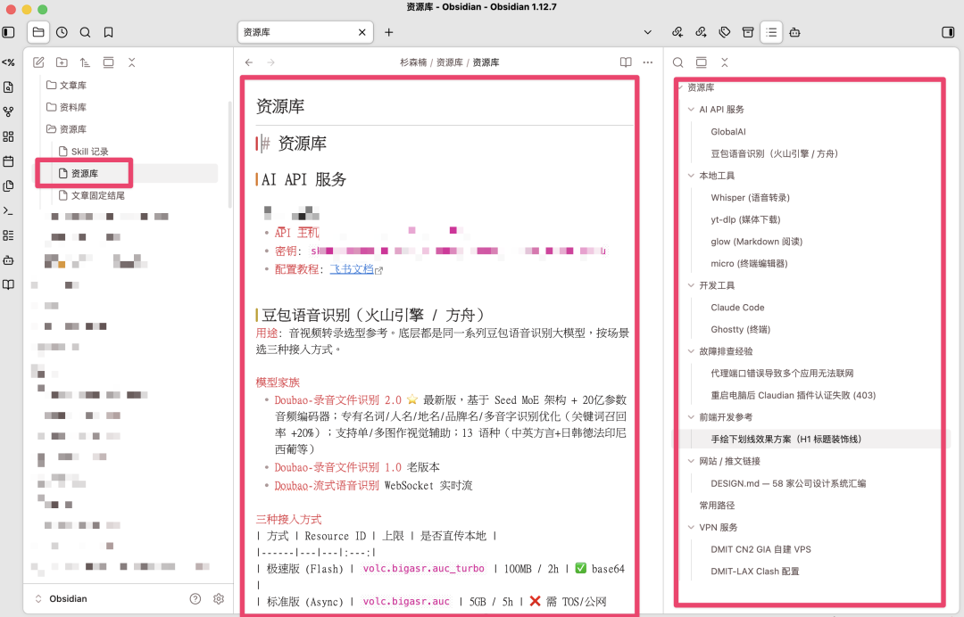Create a new canvas via ribbon icon
964x617 pixels.
point(9,136)
